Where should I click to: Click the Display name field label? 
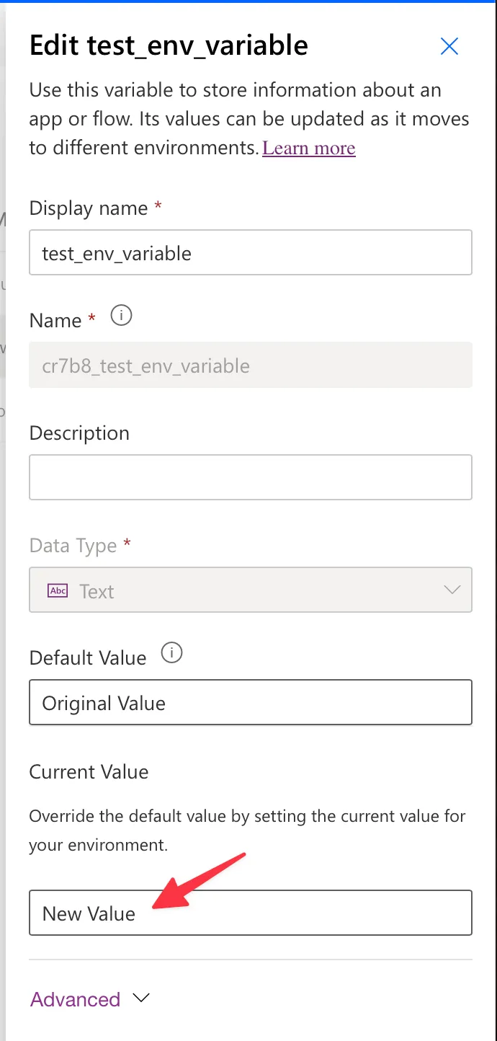pos(88,208)
